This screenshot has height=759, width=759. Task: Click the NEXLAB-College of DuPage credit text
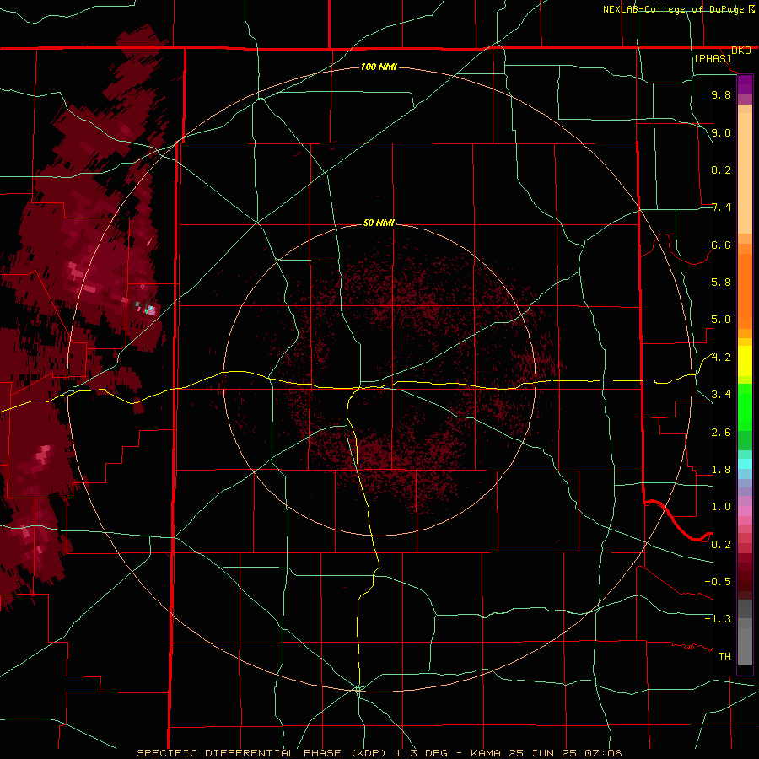click(x=673, y=9)
